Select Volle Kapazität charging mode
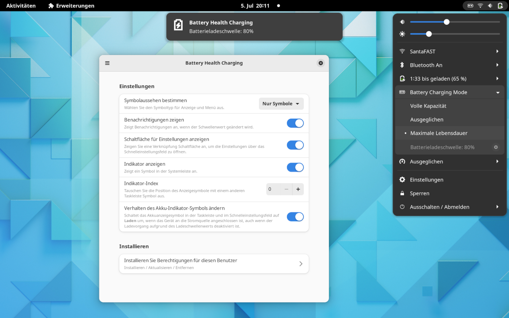 428,106
